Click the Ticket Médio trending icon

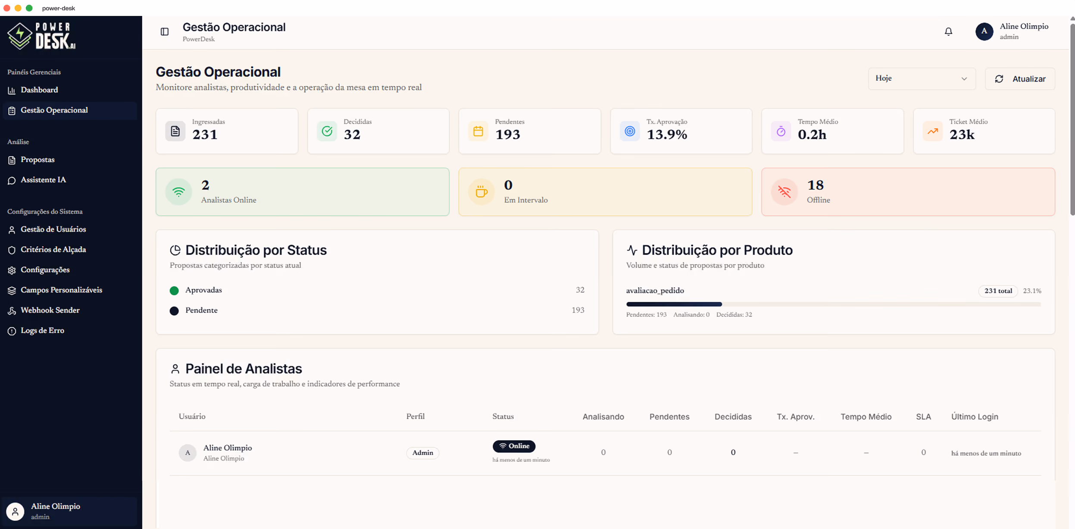point(933,131)
